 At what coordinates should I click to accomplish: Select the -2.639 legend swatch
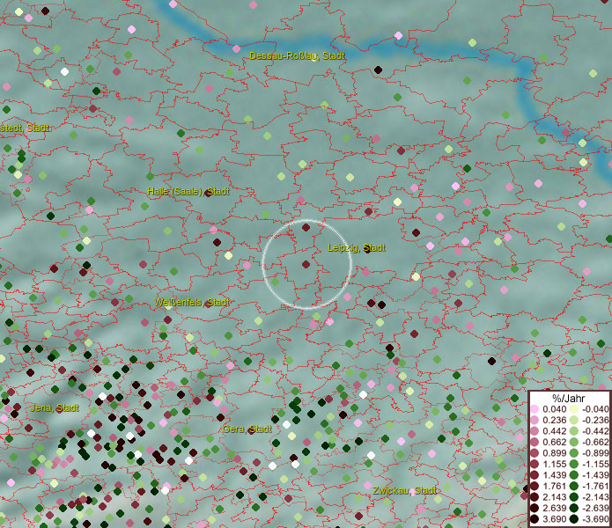(574, 508)
